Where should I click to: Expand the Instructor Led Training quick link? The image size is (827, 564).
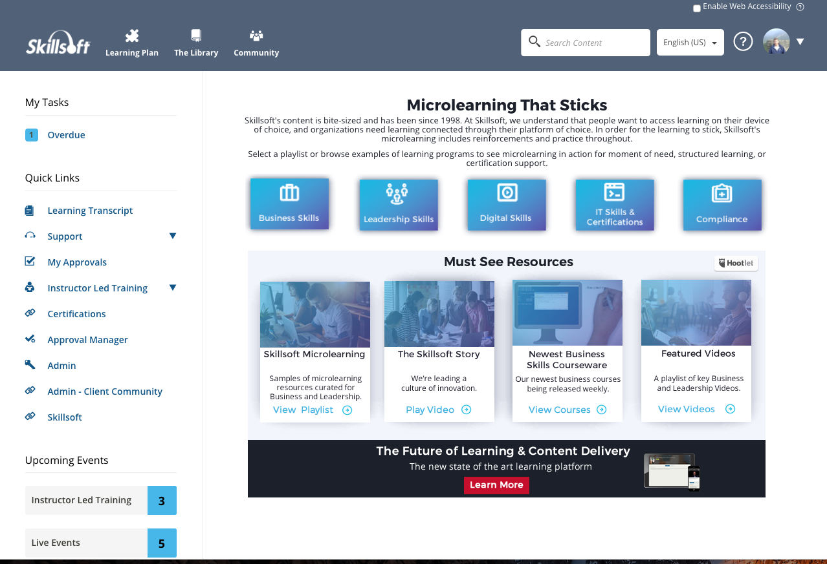pyautogui.click(x=173, y=287)
